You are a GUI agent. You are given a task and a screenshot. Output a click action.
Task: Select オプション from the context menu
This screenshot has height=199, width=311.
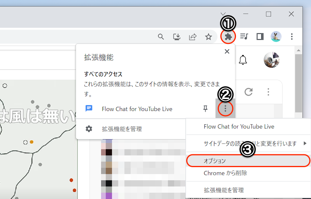pos(215,161)
